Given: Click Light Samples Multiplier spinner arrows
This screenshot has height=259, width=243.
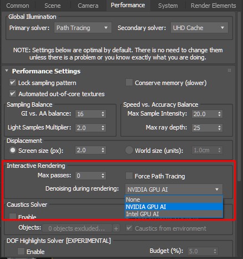Looking at the screenshot, I should (103, 128).
